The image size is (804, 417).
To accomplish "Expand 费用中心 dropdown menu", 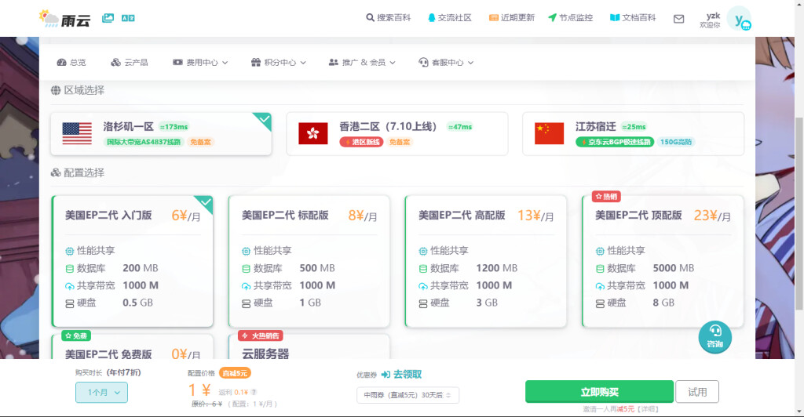I will tap(200, 63).
